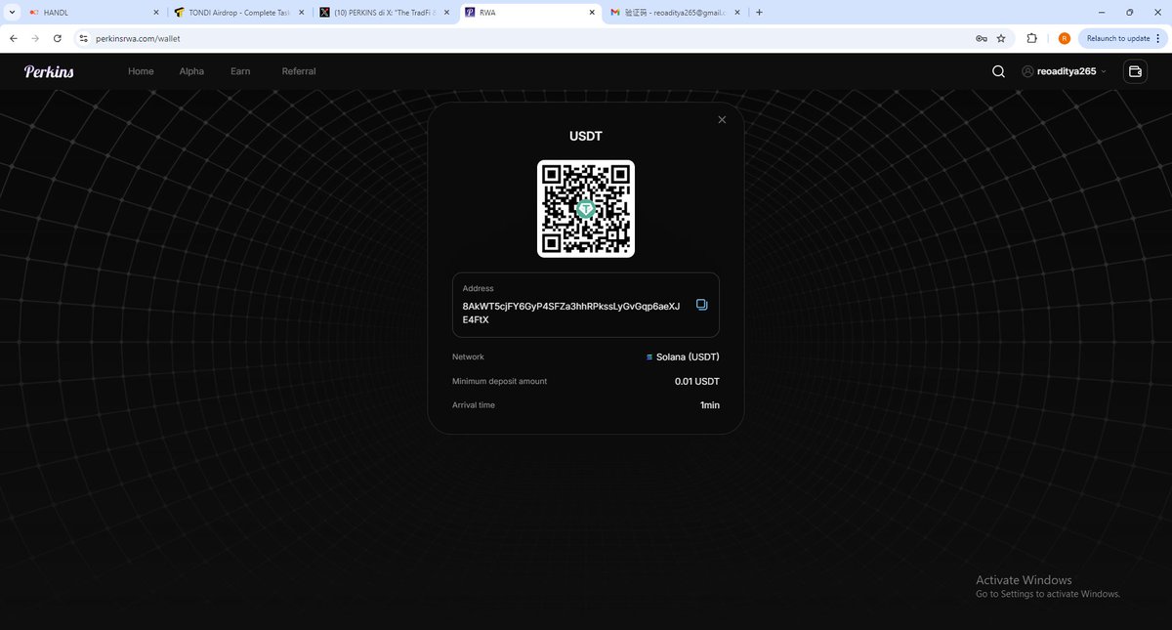
Task: Close the RWA browser tab
Action: pyautogui.click(x=593, y=12)
